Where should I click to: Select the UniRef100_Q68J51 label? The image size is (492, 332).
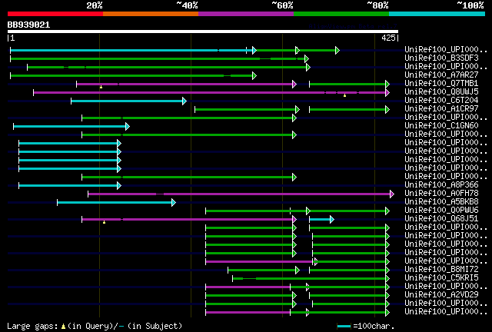pyautogui.click(x=441, y=219)
